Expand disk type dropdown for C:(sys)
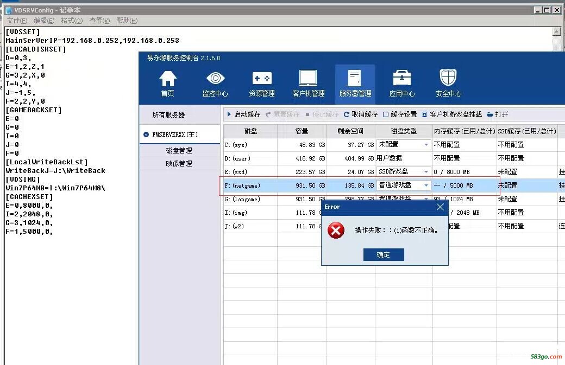The width and height of the screenshot is (565, 365). pos(426,145)
